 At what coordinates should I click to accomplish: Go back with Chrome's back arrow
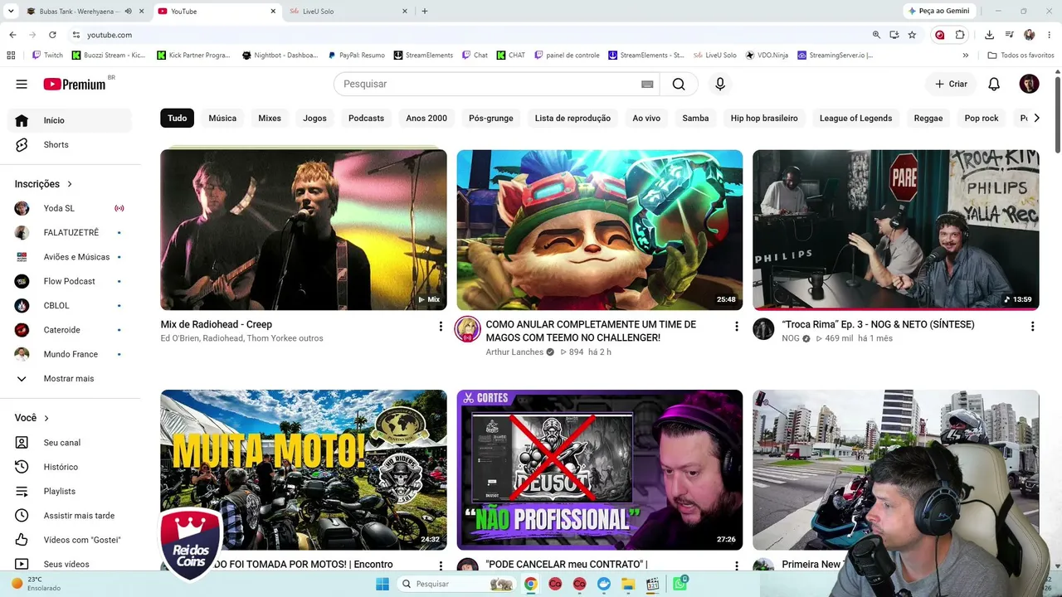tap(12, 35)
